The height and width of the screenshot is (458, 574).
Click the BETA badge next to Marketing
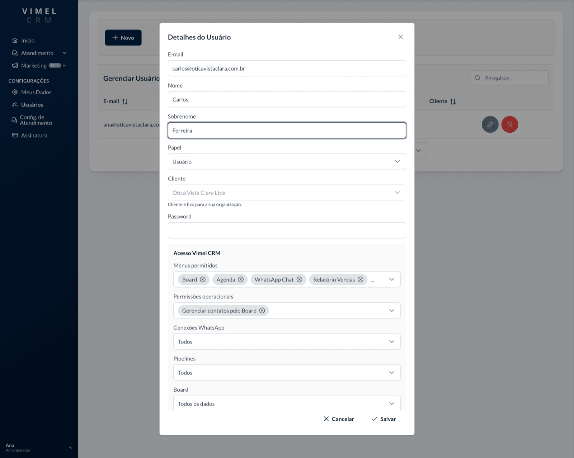55,65
